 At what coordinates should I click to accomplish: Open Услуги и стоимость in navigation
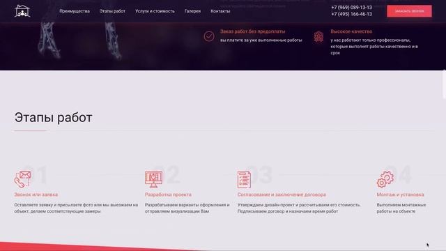[155, 11]
